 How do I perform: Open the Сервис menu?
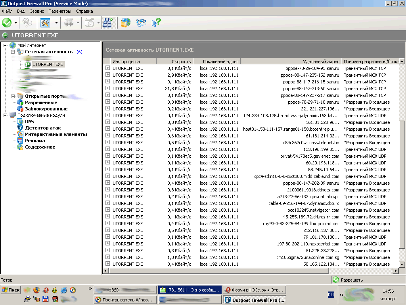[36, 11]
